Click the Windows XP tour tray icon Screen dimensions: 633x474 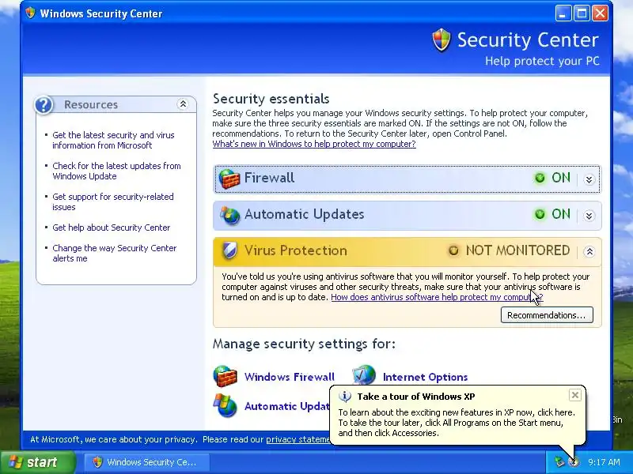tap(573, 462)
